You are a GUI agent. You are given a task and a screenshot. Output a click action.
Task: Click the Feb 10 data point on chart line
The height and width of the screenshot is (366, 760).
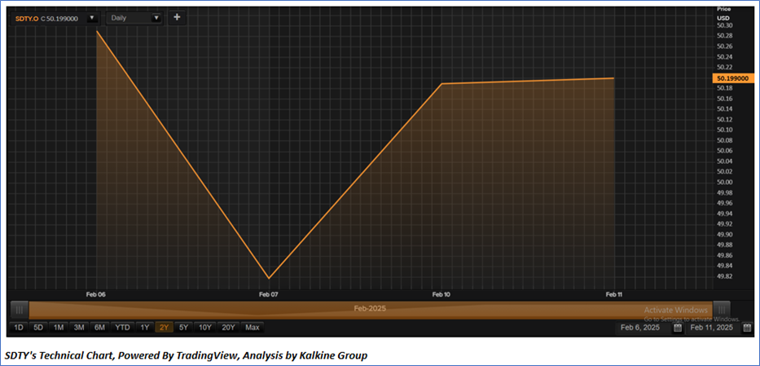442,84
